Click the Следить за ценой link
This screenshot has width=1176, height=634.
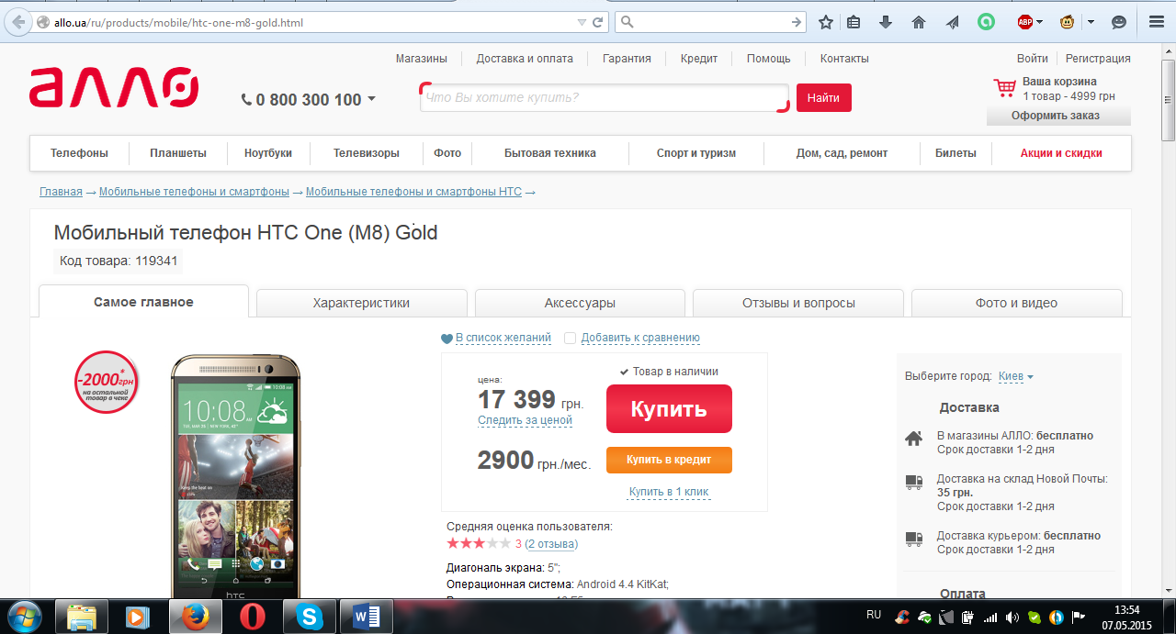(x=525, y=420)
